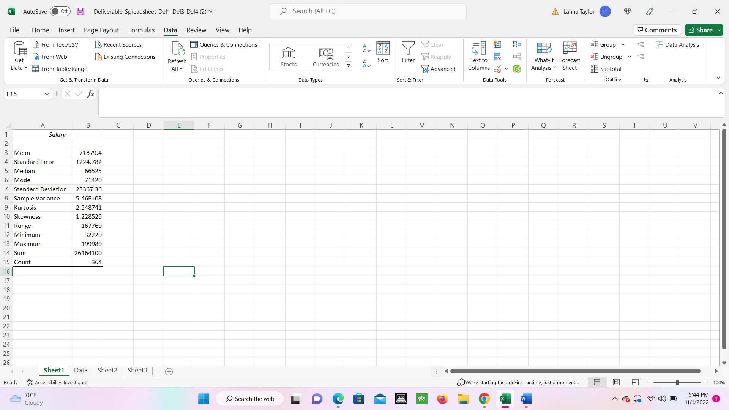Select the Stocks data type

288,57
